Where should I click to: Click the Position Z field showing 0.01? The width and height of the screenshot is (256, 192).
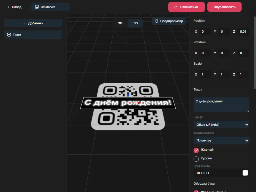tap(244, 31)
